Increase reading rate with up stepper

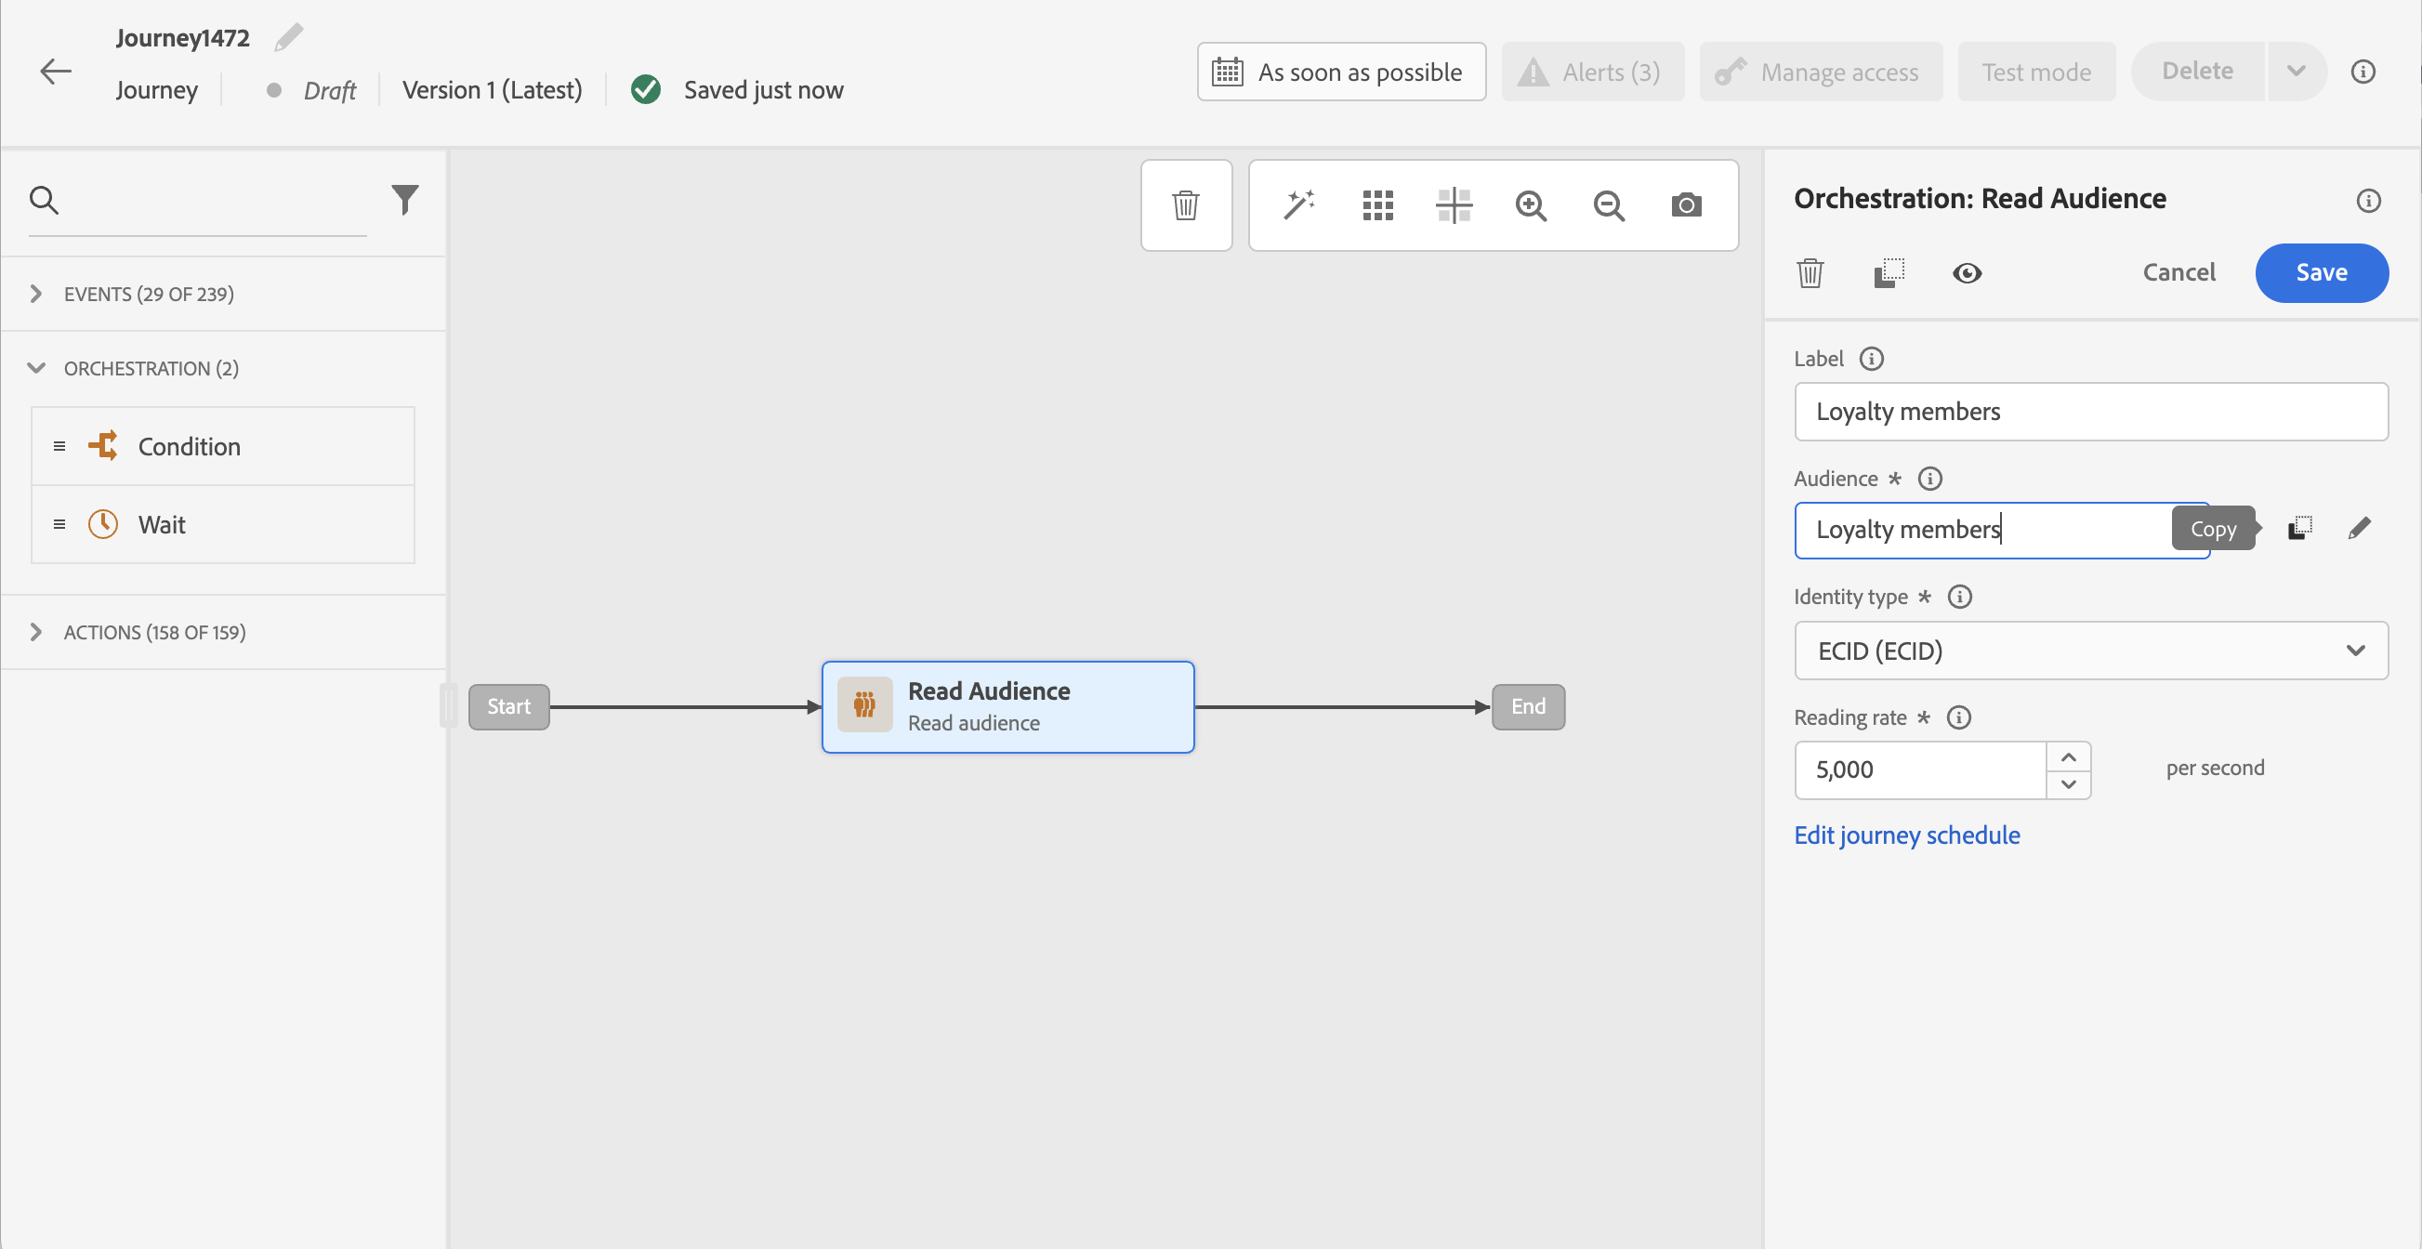[2068, 756]
